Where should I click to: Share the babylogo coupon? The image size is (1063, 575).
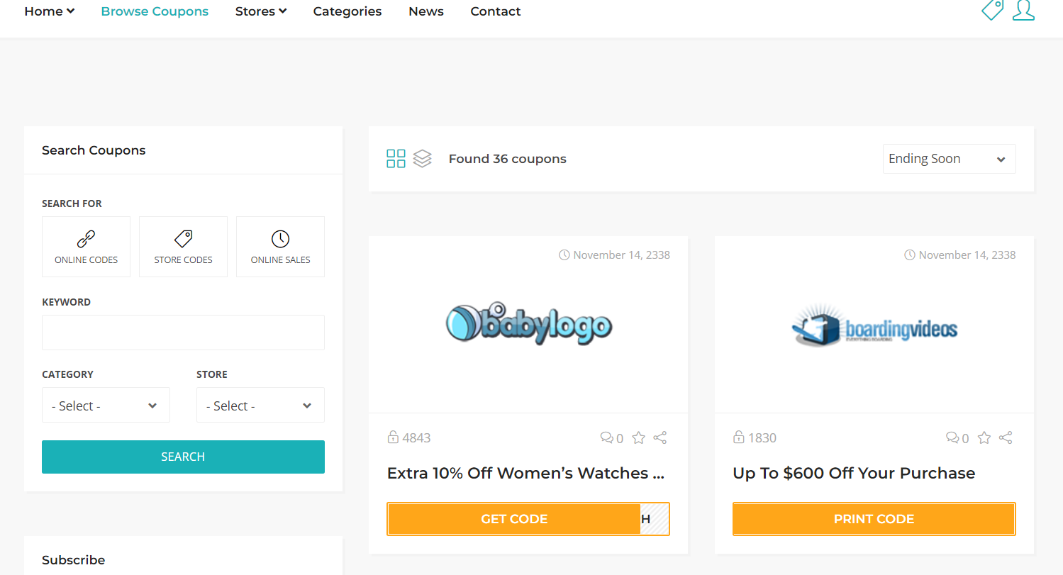coord(660,438)
